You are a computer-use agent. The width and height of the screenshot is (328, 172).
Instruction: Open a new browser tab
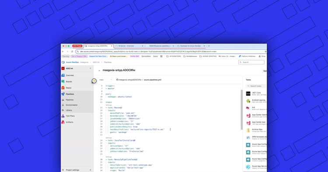pyautogui.click(x=209, y=46)
